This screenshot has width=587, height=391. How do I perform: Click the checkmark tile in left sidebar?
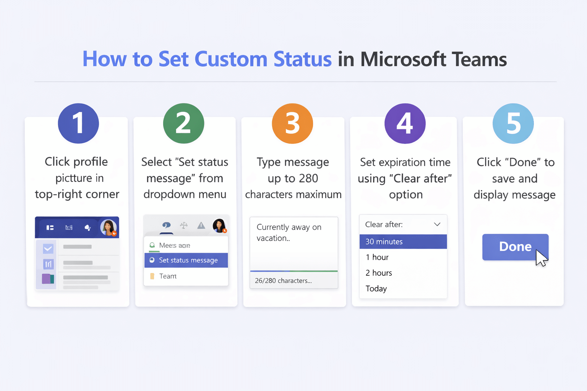click(x=48, y=249)
